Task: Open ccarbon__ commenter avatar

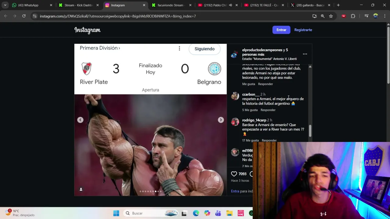Action: [235, 96]
